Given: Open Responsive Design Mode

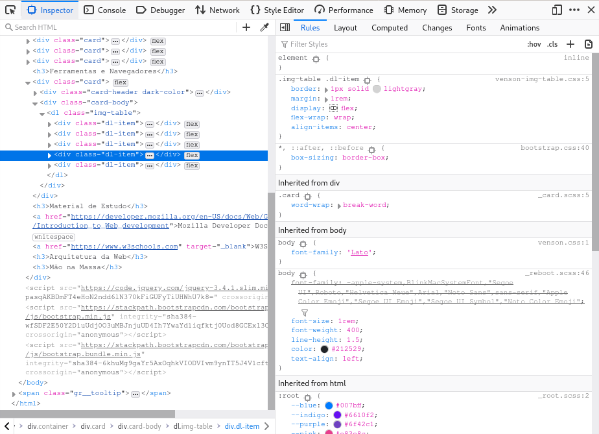Looking at the screenshot, I should 556,10.
